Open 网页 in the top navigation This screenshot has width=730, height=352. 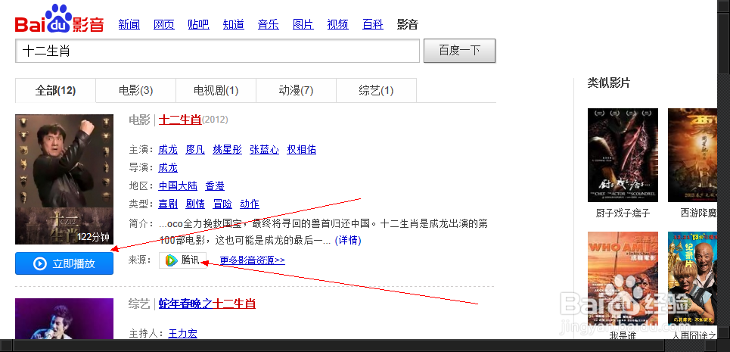tap(164, 24)
